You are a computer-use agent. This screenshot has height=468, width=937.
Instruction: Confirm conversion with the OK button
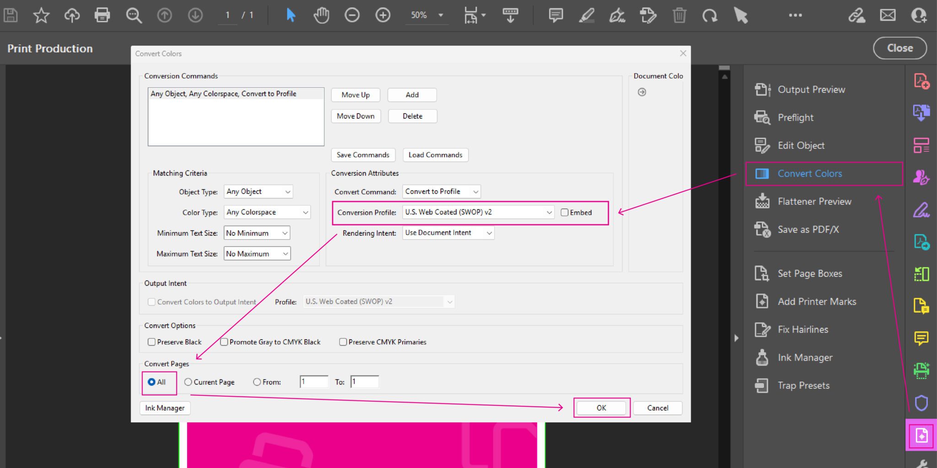(601, 408)
